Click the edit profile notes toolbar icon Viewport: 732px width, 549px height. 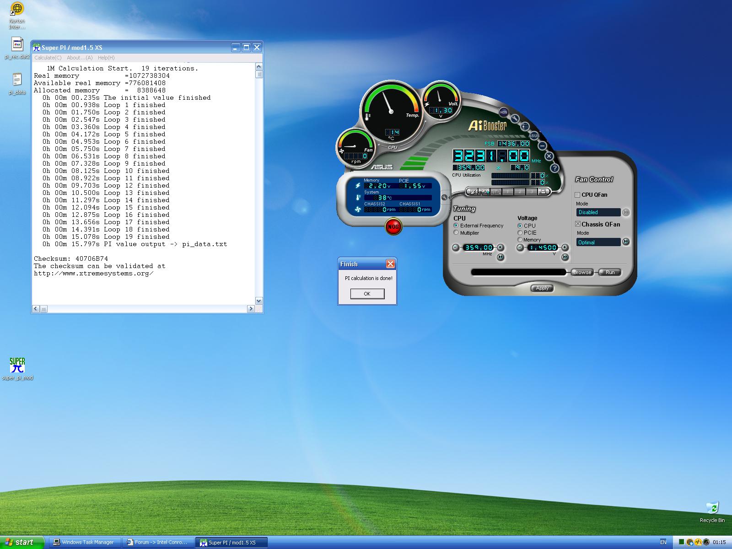point(474,192)
